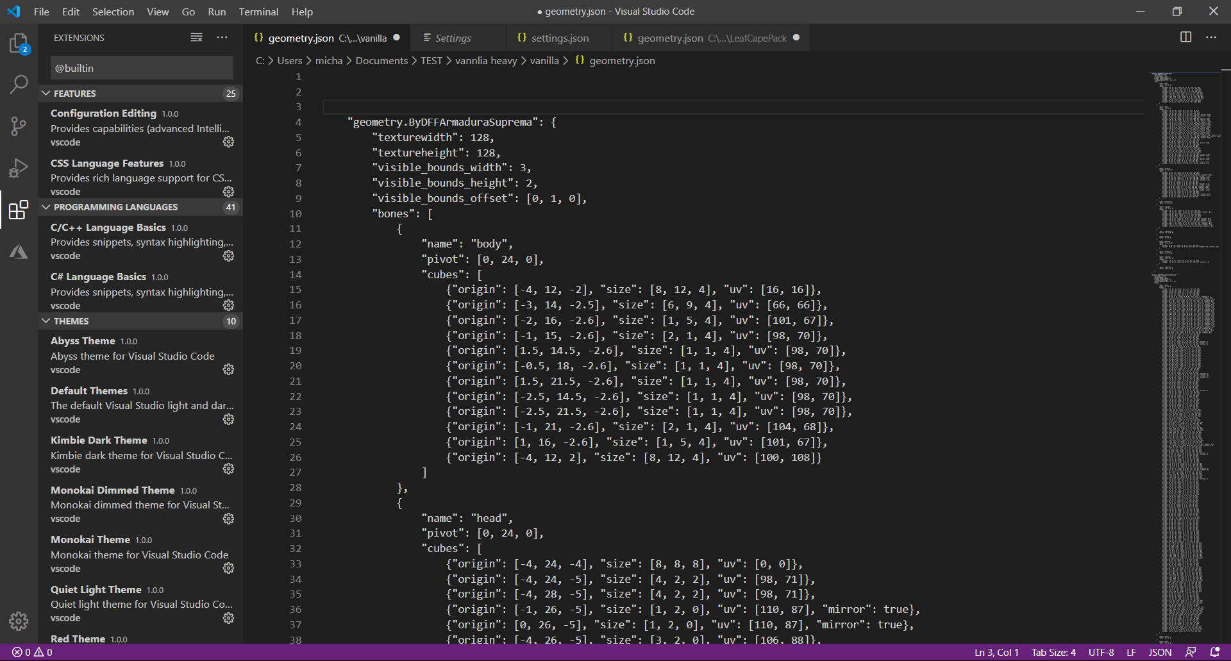The height and width of the screenshot is (661, 1231).
Task: Click the Extensions activity bar icon
Action: [x=19, y=210]
